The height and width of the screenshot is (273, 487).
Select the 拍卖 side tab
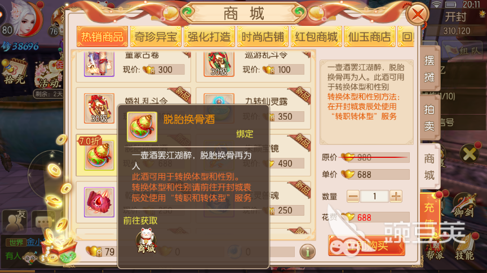click(430, 117)
